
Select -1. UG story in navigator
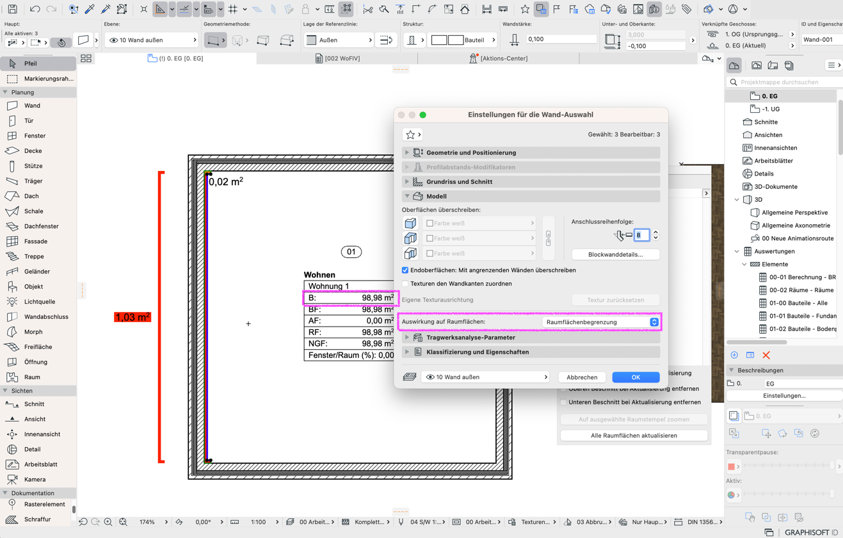coord(770,109)
